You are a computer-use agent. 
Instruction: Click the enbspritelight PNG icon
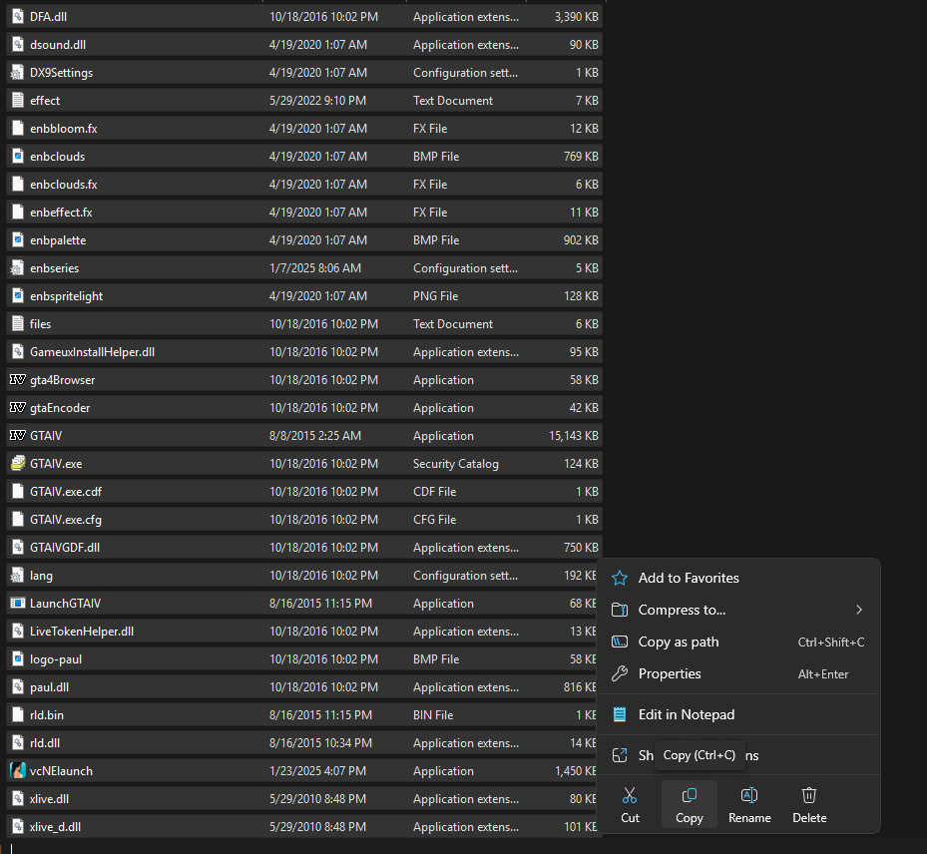(18, 296)
